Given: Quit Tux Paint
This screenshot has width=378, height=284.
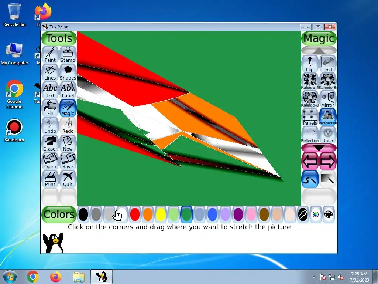Looking at the screenshot, I should click(68, 179).
